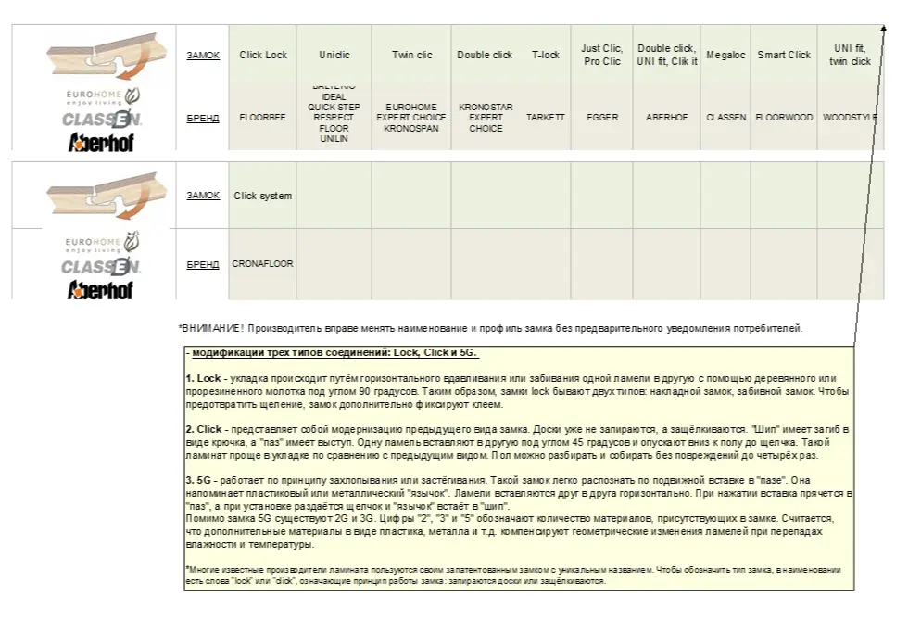
Task: Click the yellow note box heading about Lock, Click, 5G
Action: point(334,354)
